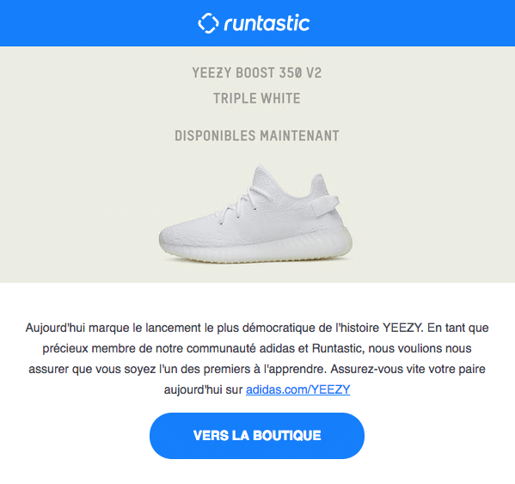Screen dimensions: 515x484
Task: Click the sneaker's heel pull tab
Action: tap(324, 205)
